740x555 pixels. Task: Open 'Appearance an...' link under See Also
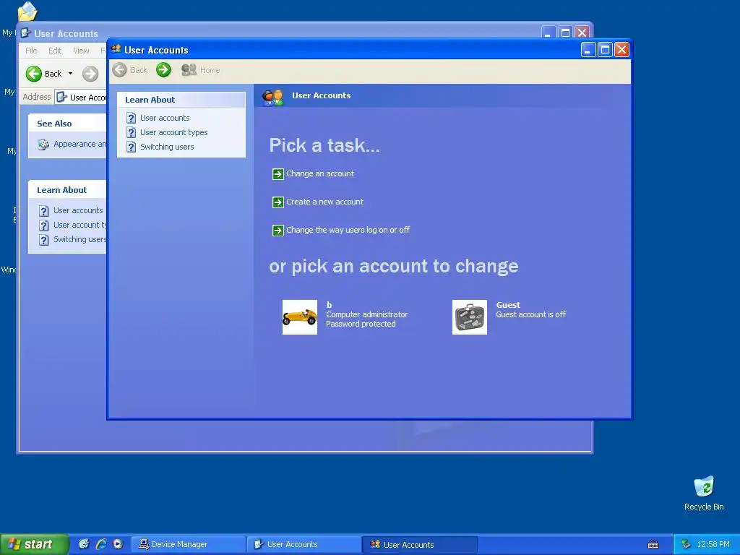[79, 144]
